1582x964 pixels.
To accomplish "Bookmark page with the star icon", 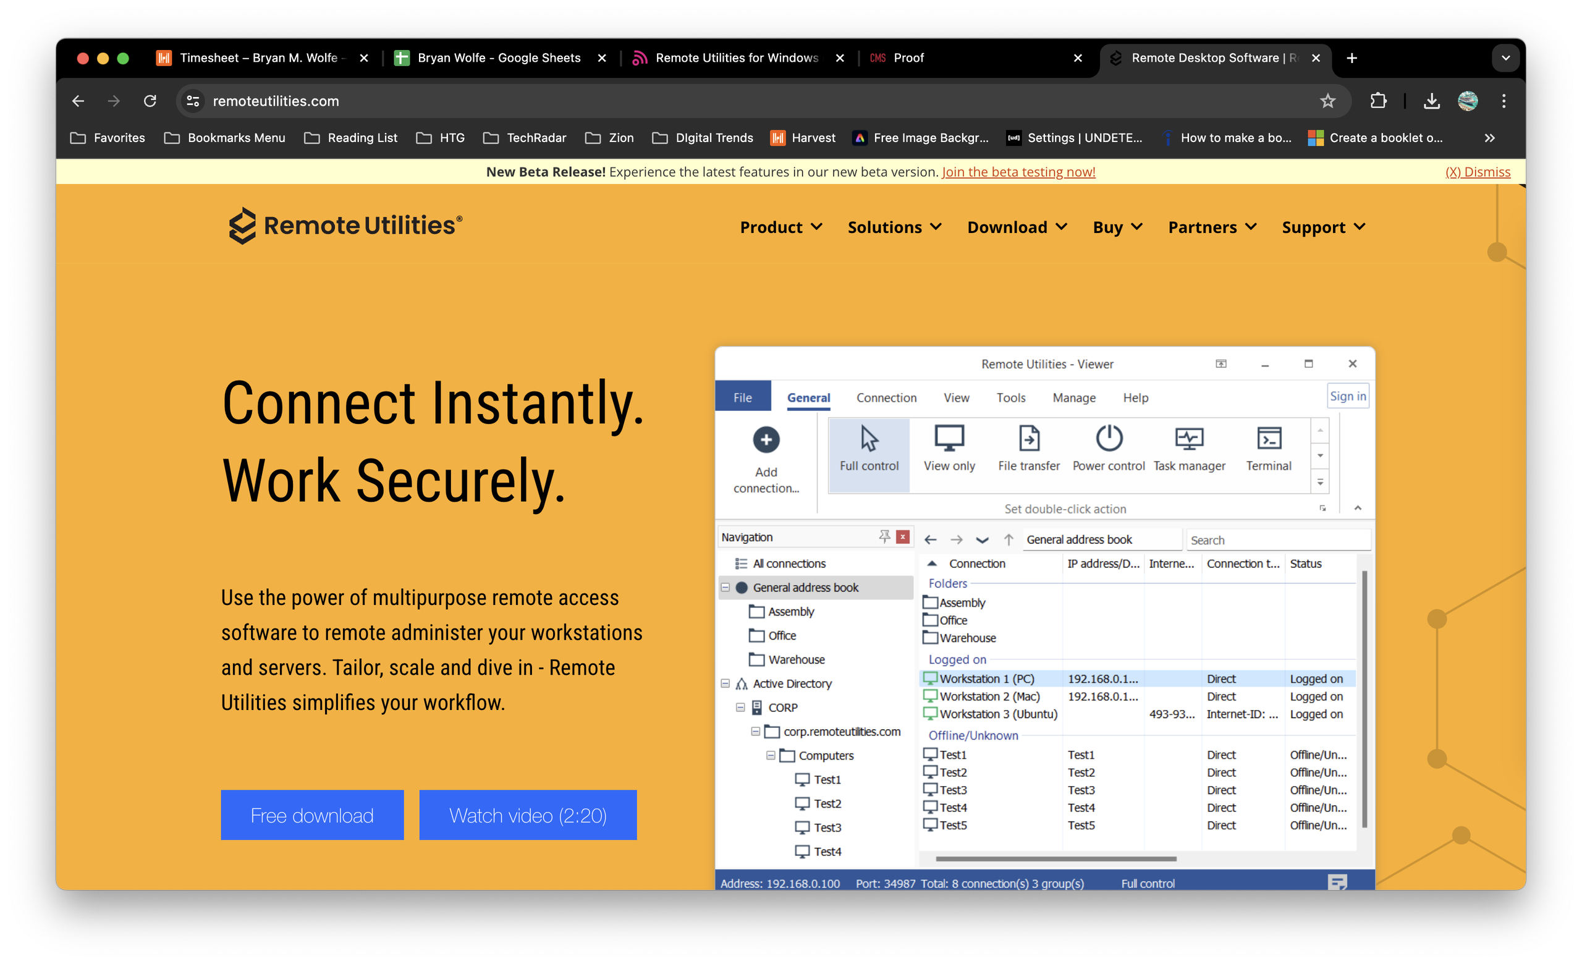I will tap(1327, 101).
